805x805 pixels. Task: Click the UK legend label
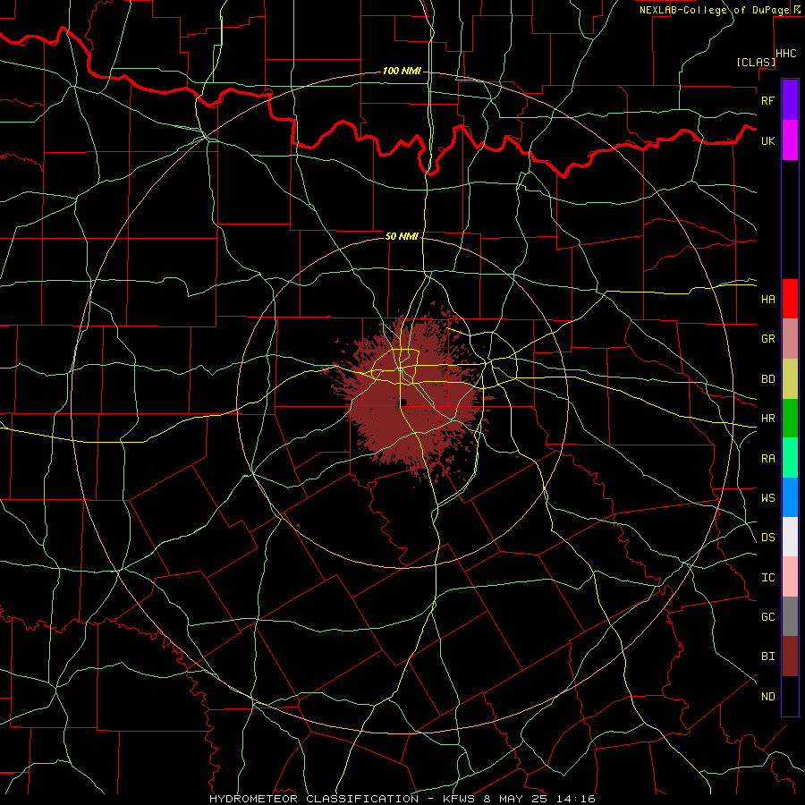(767, 140)
